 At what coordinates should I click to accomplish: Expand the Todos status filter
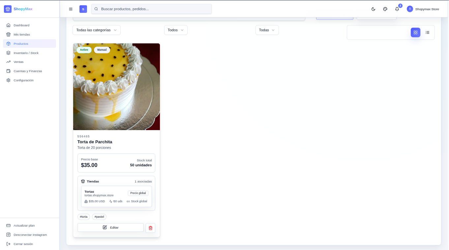[x=176, y=30]
